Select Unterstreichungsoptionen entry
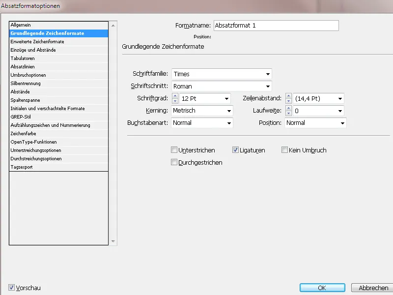The height and width of the screenshot is (295, 393). tap(58, 150)
